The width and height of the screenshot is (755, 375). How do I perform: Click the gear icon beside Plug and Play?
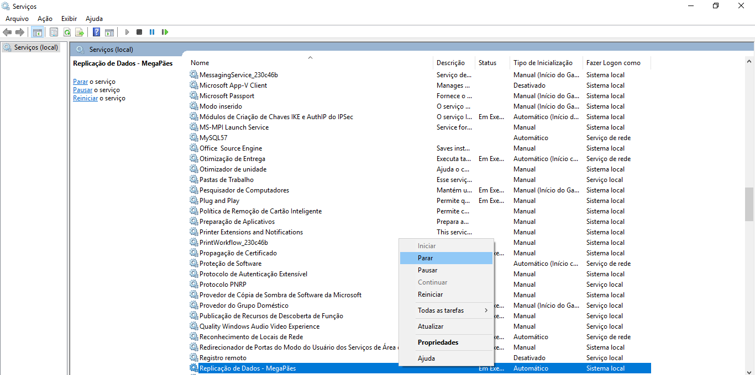[x=194, y=201]
